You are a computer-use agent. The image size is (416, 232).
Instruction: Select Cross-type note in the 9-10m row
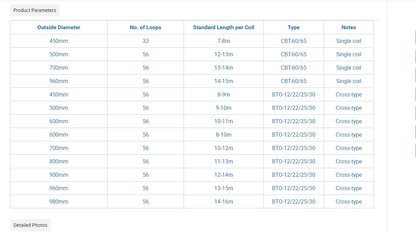pos(348,108)
